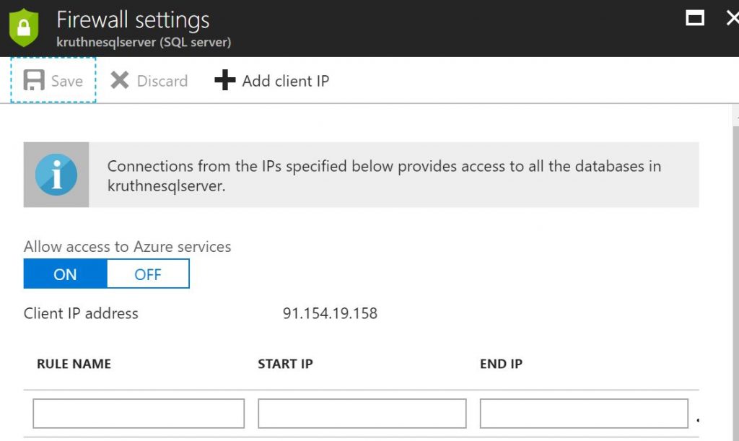Viewport: 739px width, 441px height.
Task: Click the plus icon beside Add client IP
Action: pos(224,81)
